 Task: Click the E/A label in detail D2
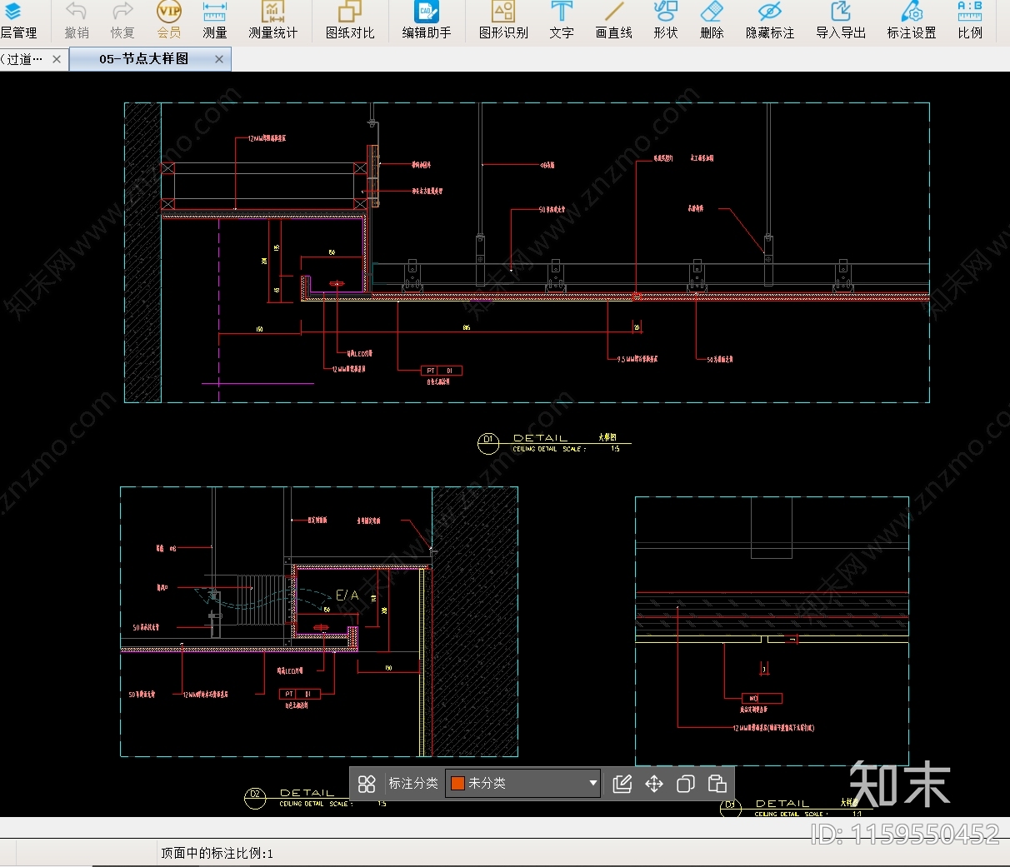pyautogui.click(x=347, y=595)
